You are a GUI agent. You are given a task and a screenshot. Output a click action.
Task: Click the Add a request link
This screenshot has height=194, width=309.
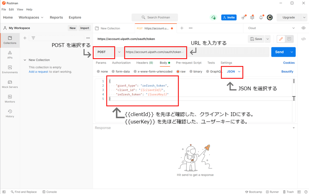38,72
